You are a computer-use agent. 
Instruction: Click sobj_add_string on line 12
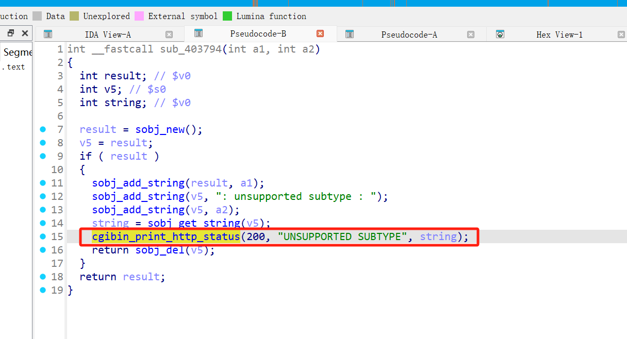pos(139,196)
